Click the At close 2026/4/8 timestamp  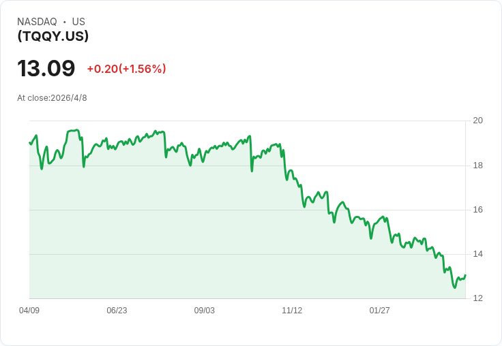coord(52,98)
